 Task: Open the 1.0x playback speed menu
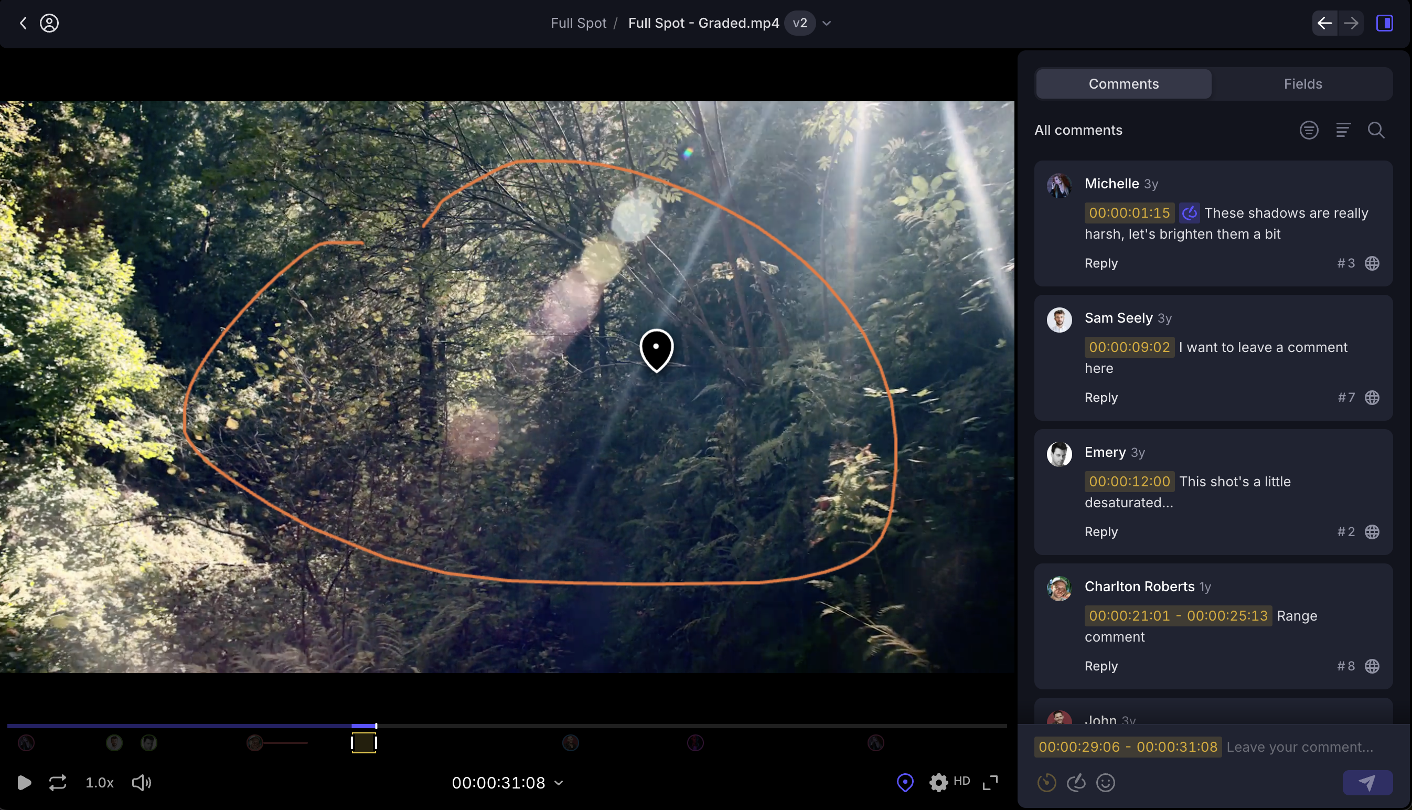click(100, 783)
